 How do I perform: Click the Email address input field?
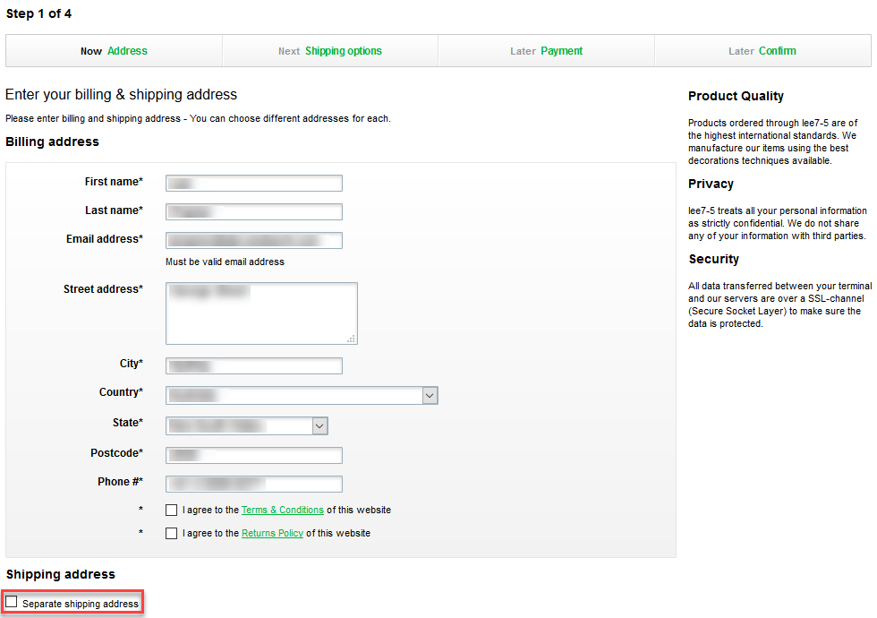(253, 240)
